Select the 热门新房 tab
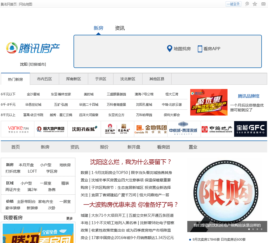Image resolution: width=268 pixels, height=243 pixels. point(15,79)
